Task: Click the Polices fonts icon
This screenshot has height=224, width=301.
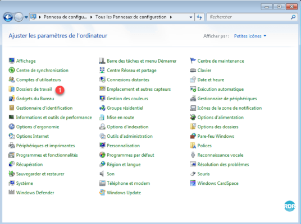Action: 193,146
